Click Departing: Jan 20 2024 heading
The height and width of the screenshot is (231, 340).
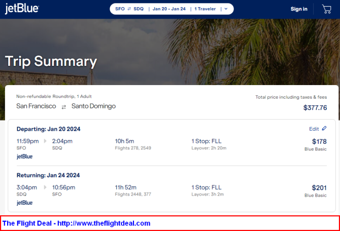tap(48, 129)
